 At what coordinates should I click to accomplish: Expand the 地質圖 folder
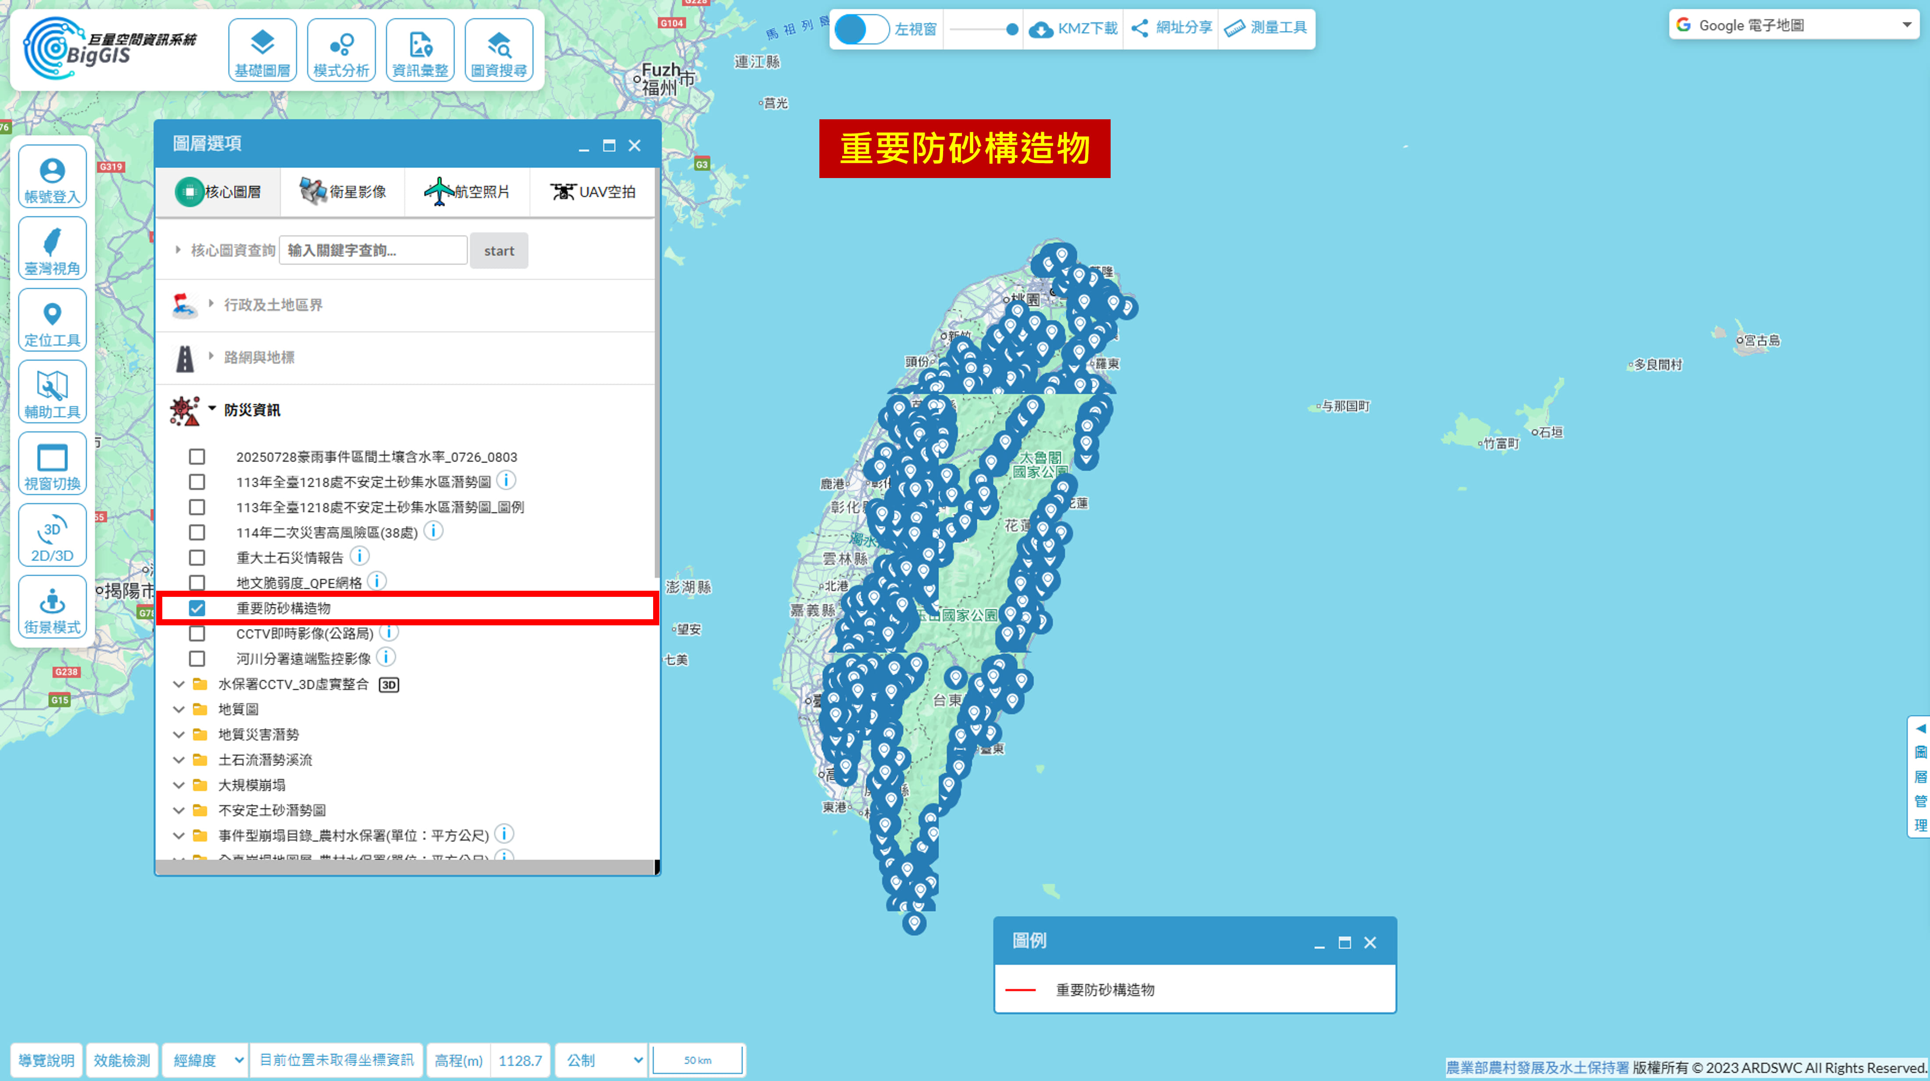[179, 710]
